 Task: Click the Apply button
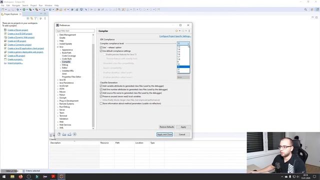click(x=183, y=127)
